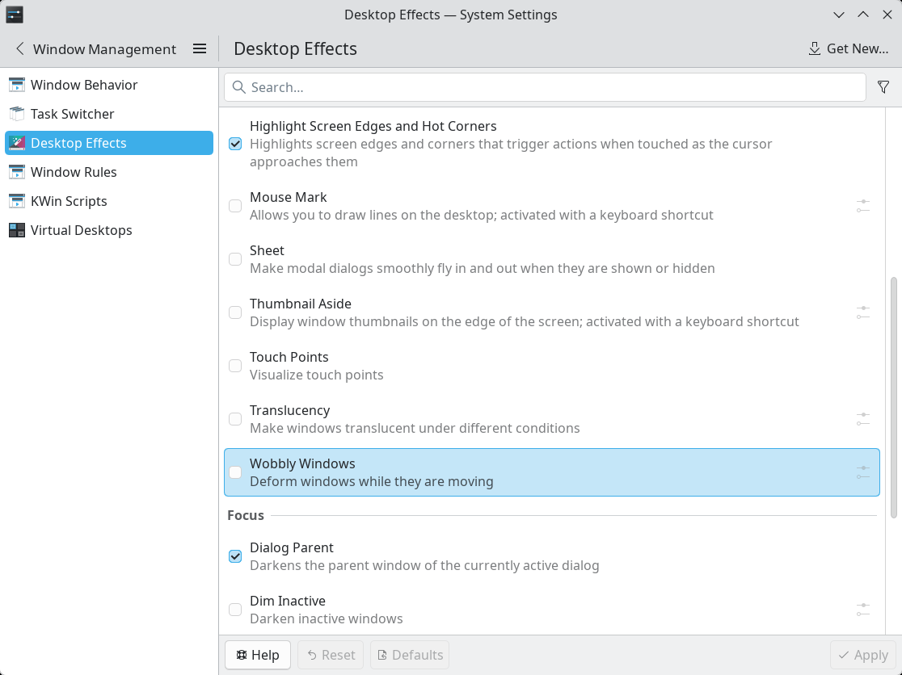The height and width of the screenshot is (675, 902).
Task: Open KWin Scripts page
Action: point(69,201)
